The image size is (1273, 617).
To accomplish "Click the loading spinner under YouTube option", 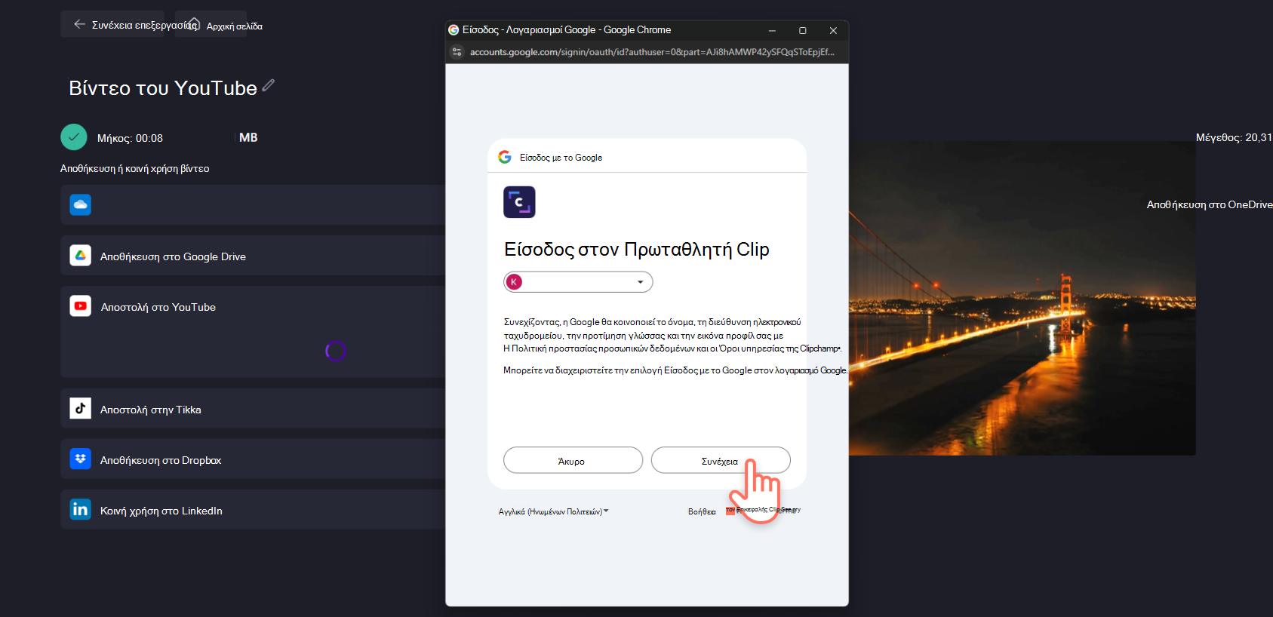I will pos(336,351).
